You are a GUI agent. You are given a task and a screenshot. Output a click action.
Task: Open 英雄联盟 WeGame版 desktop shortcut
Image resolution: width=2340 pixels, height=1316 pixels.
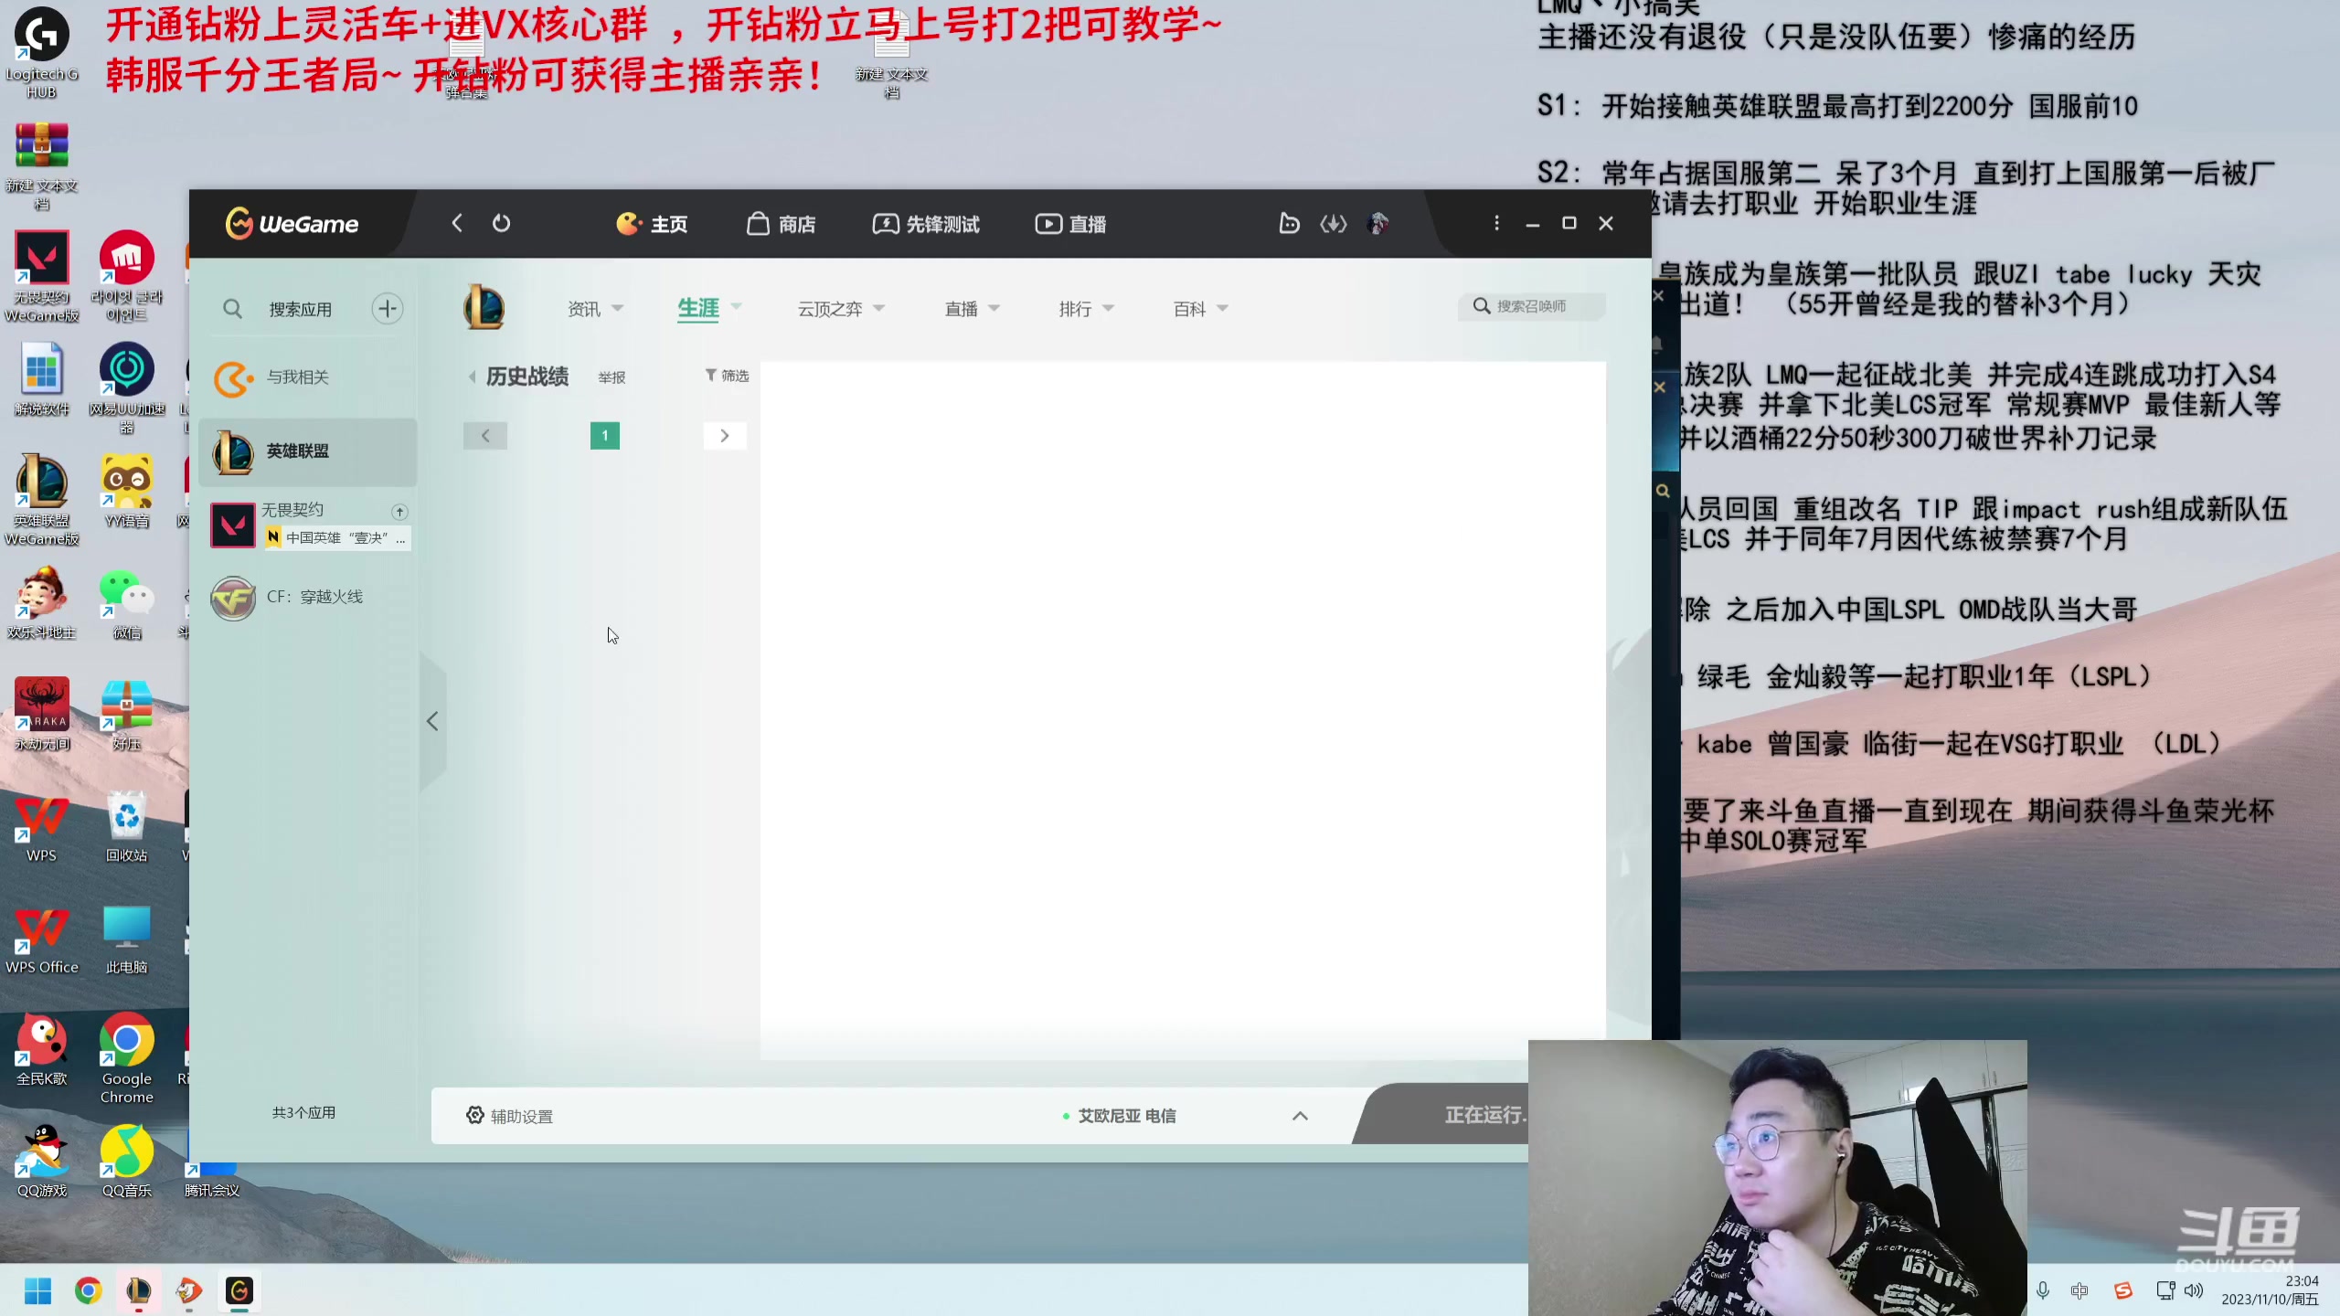41,500
